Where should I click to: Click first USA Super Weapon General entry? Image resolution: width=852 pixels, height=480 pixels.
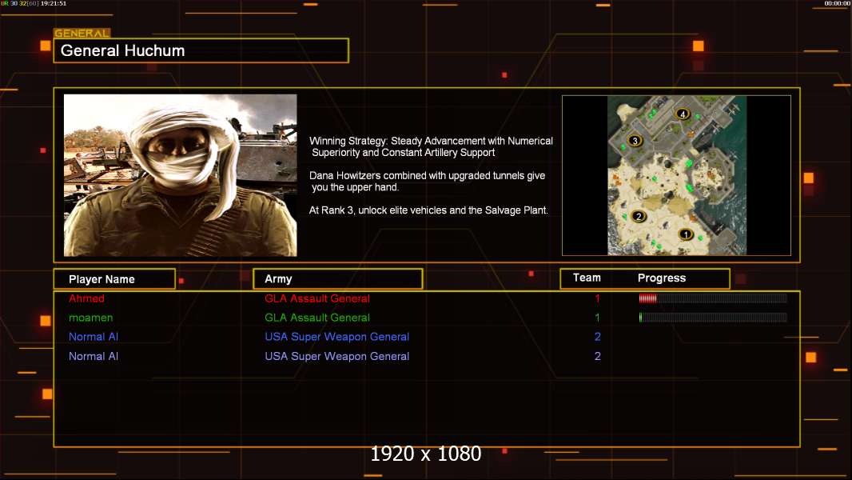tap(337, 337)
